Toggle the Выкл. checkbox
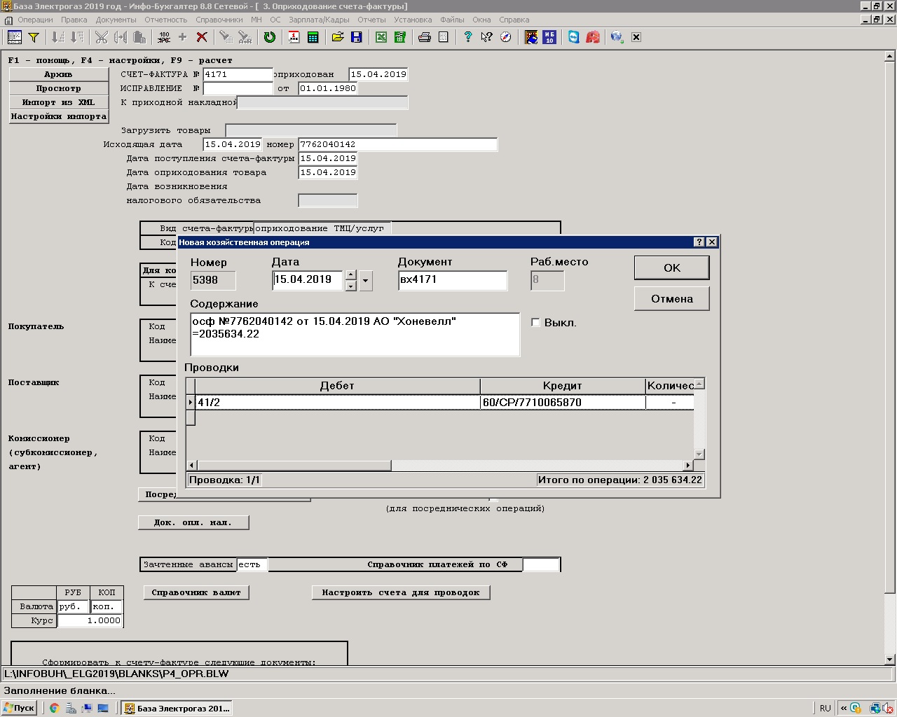897x717 pixels. click(535, 323)
